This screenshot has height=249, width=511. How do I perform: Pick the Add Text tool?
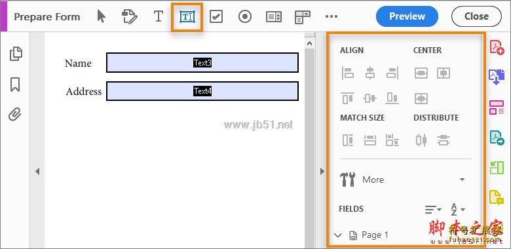(158, 16)
